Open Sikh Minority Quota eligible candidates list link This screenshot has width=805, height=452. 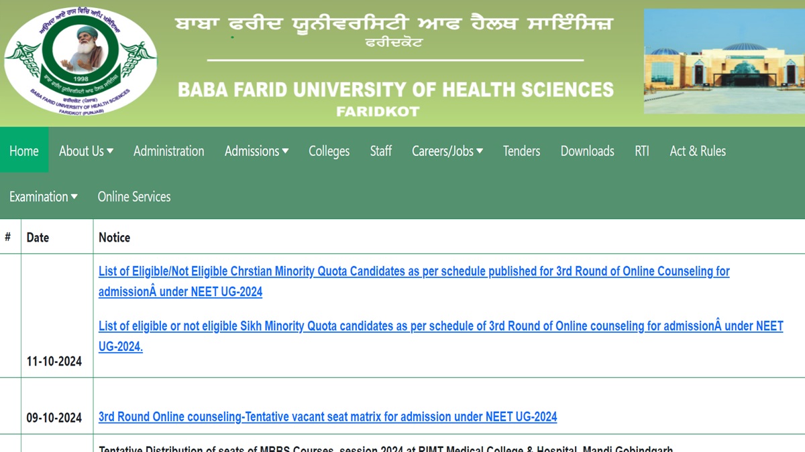pyautogui.click(x=441, y=336)
